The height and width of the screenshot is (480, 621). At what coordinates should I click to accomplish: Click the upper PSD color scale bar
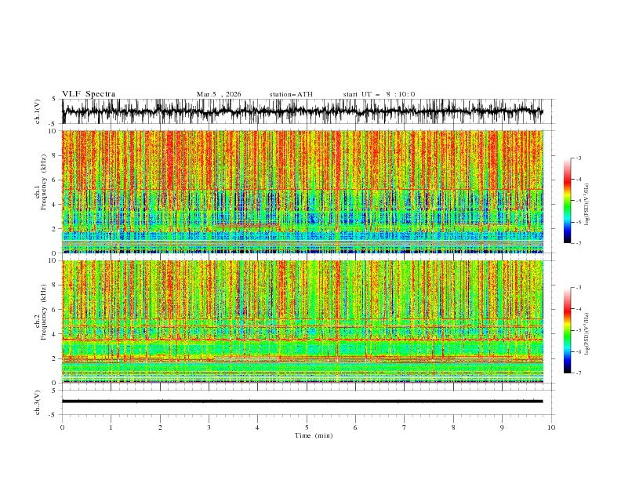pos(567,201)
